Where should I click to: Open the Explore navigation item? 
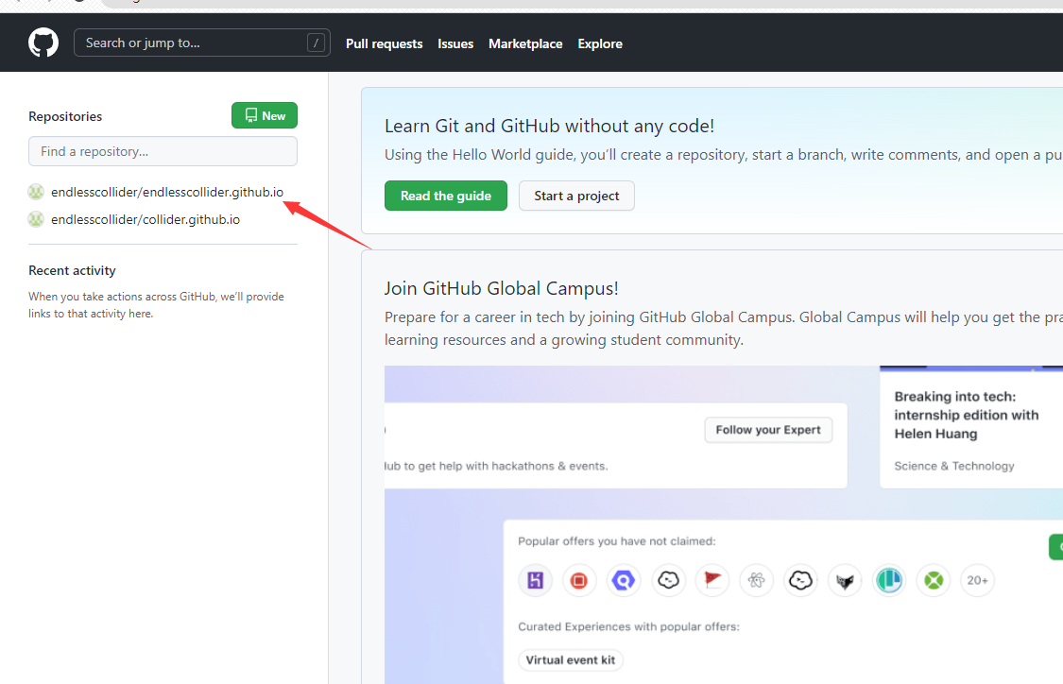[600, 43]
